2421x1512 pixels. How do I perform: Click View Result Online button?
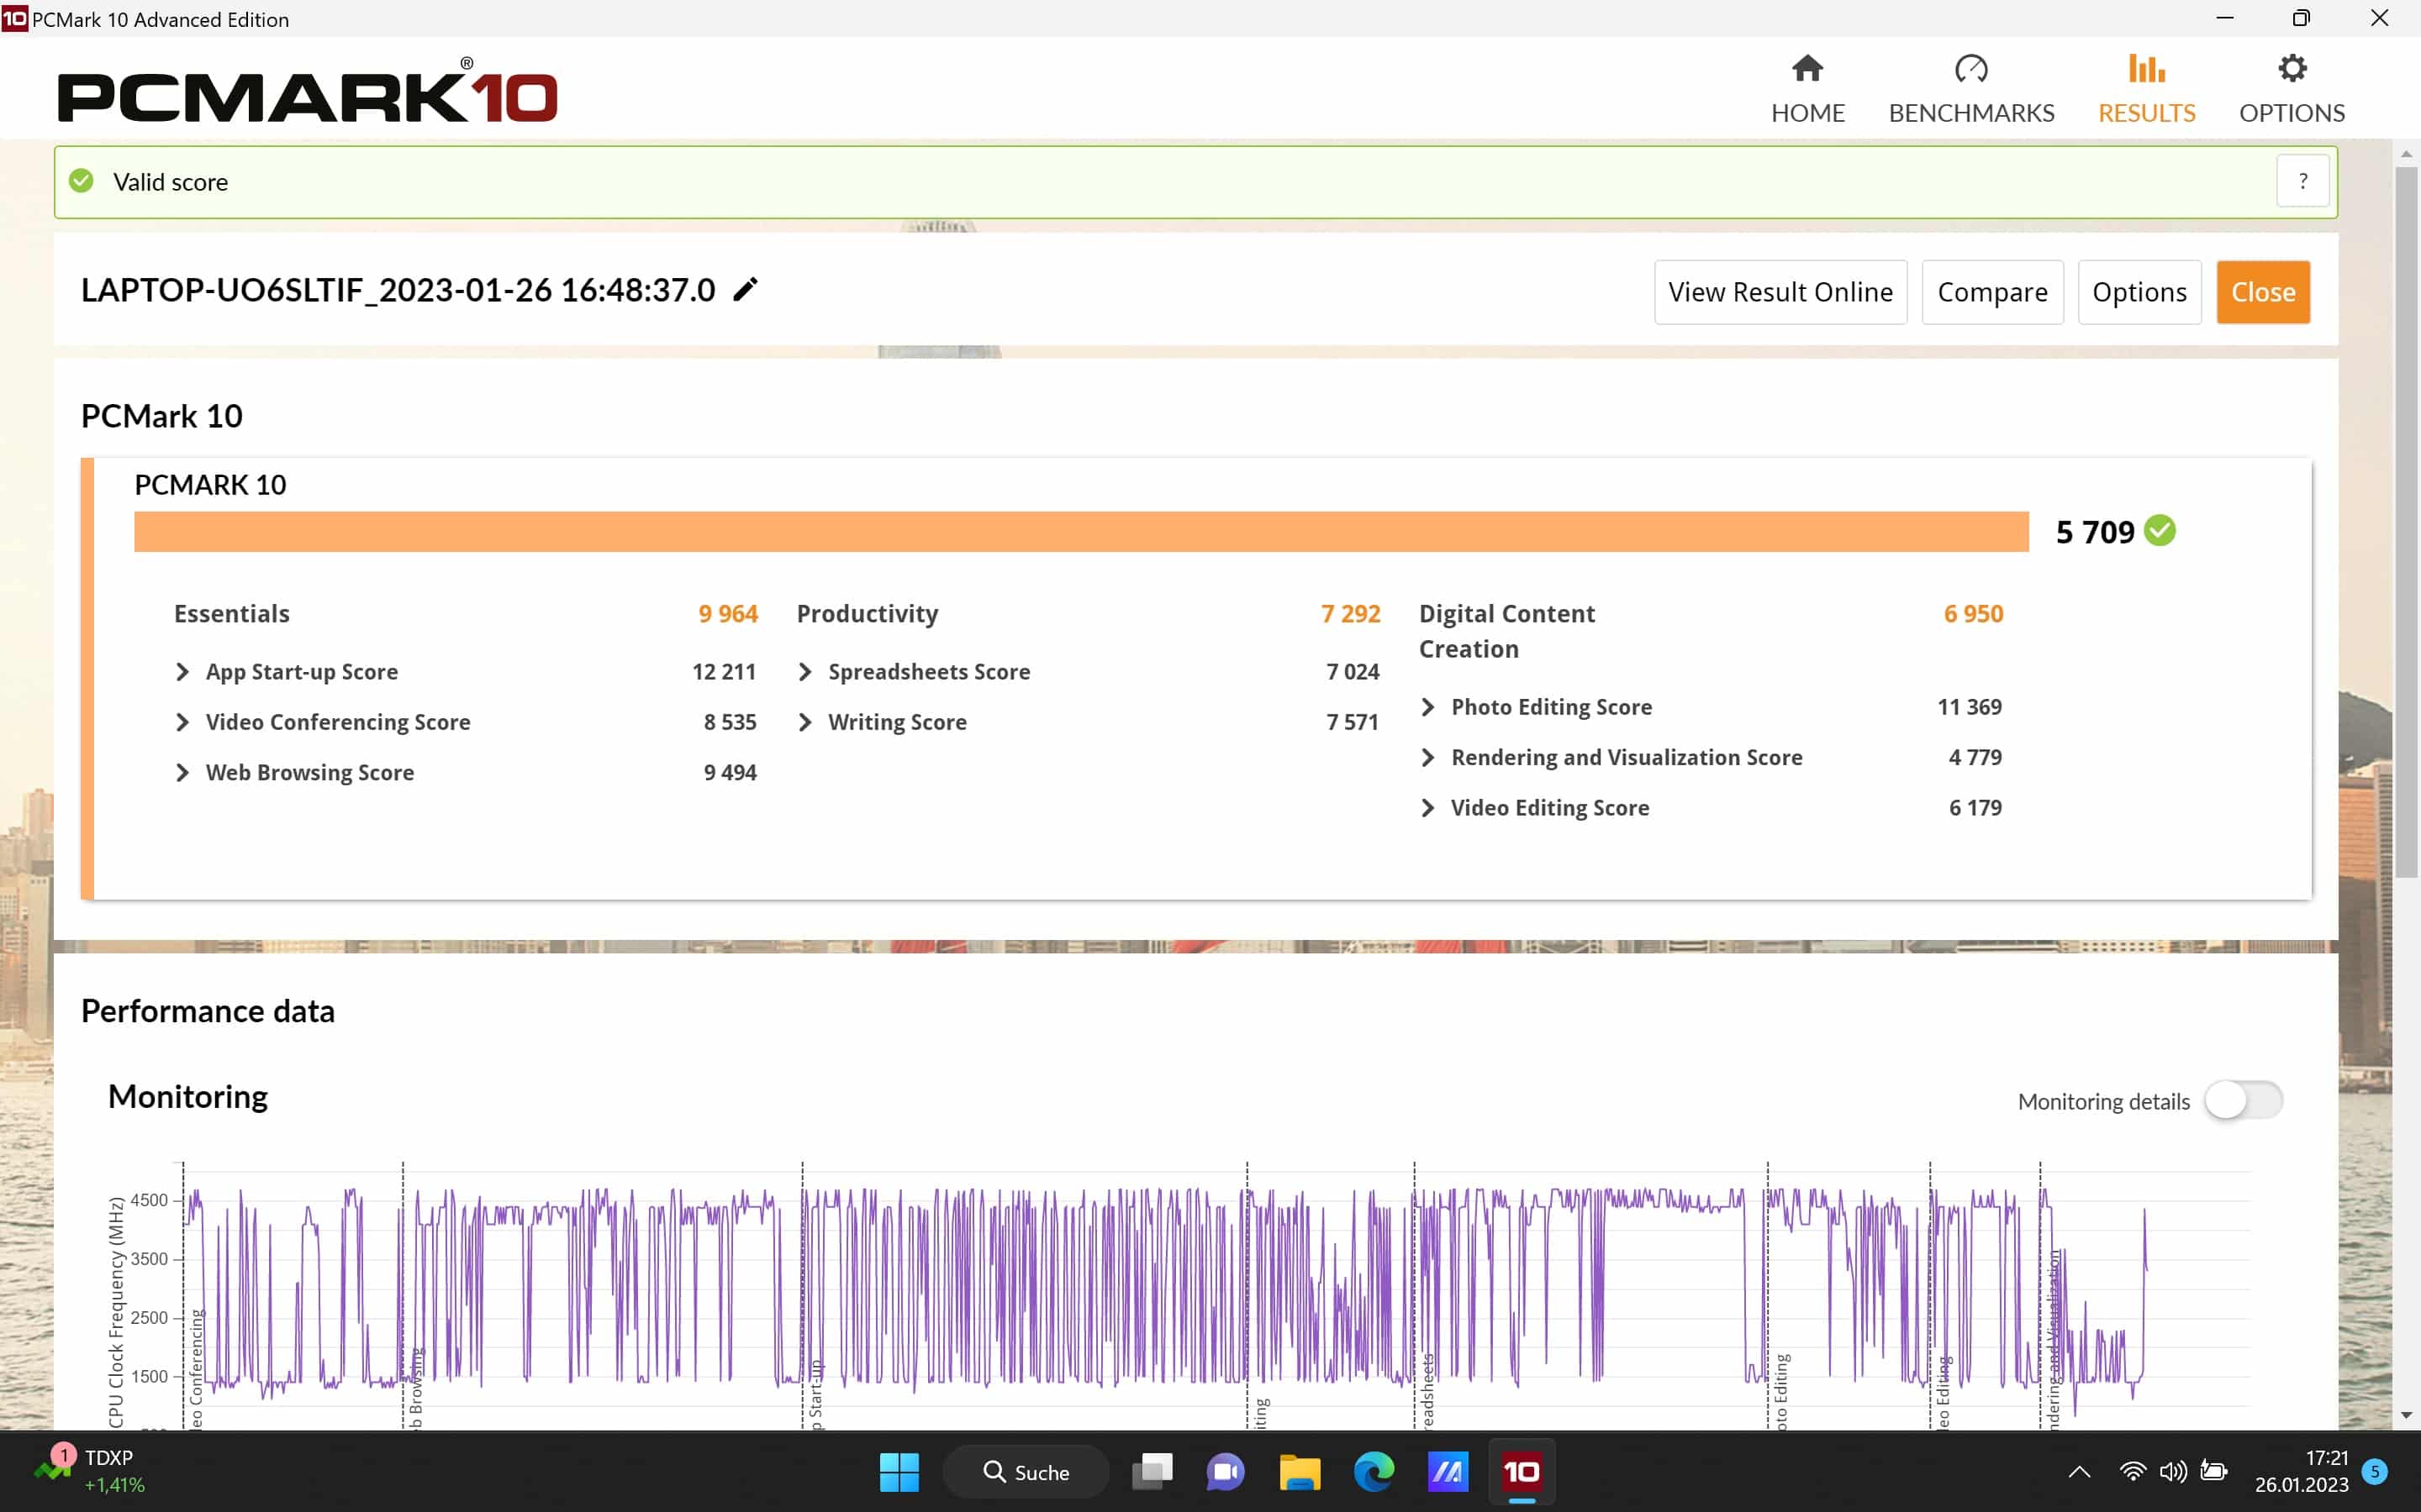pos(1780,292)
